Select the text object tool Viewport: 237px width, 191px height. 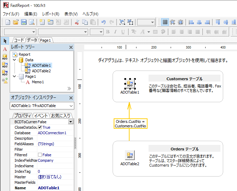coord(5,49)
